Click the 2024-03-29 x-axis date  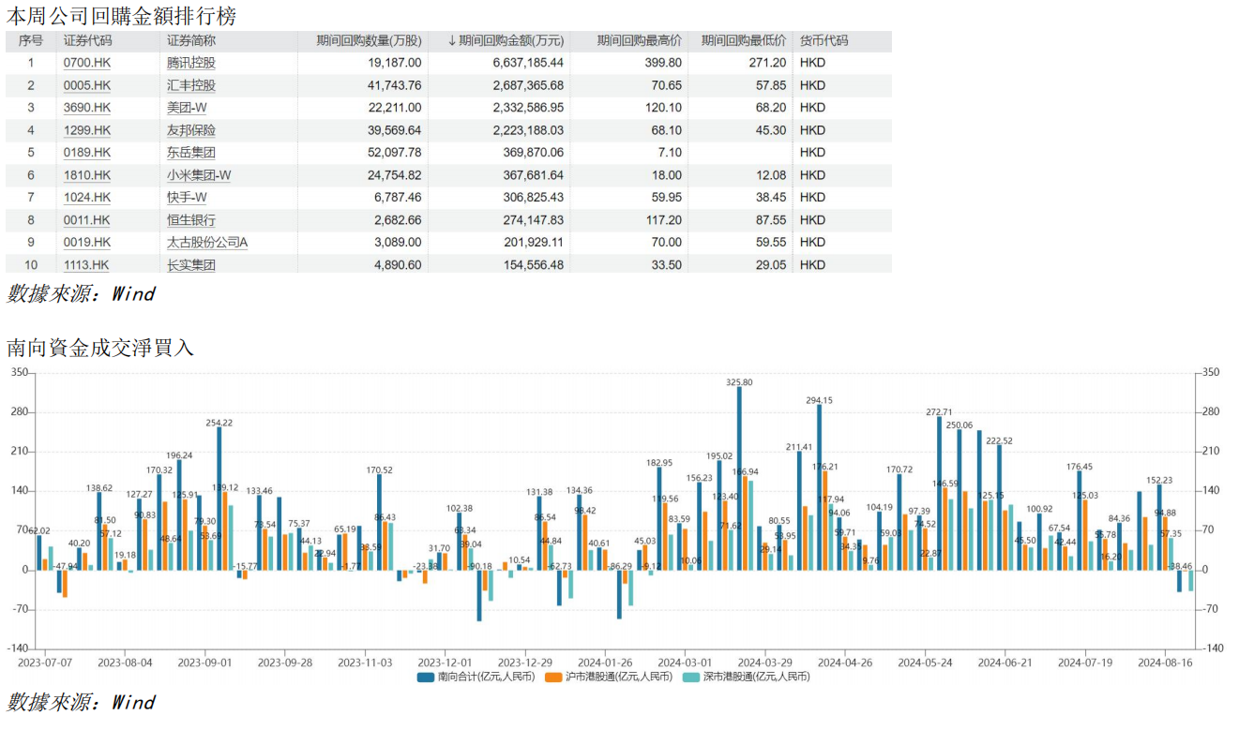pyautogui.click(x=765, y=662)
